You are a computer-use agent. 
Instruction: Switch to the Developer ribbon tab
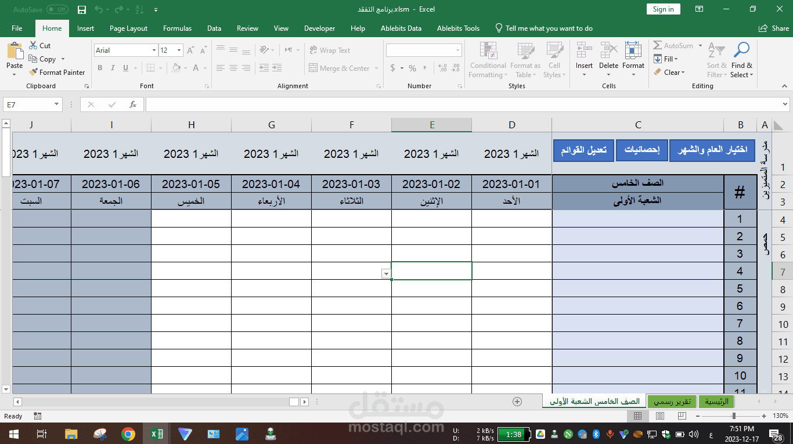(319, 28)
